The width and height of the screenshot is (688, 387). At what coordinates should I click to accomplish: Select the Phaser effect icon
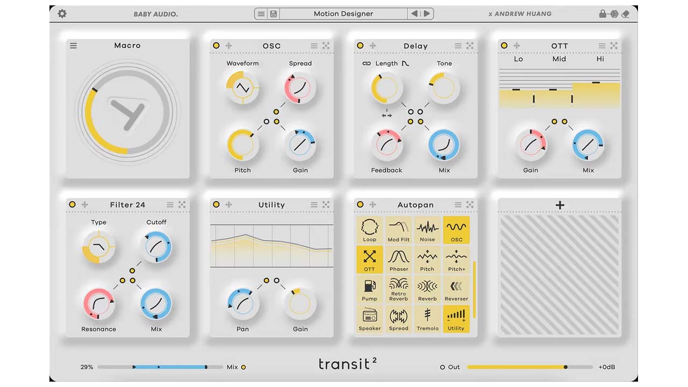click(x=398, y=260)
